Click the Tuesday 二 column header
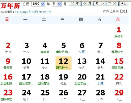The image size is (131, 103). [44, 20]
